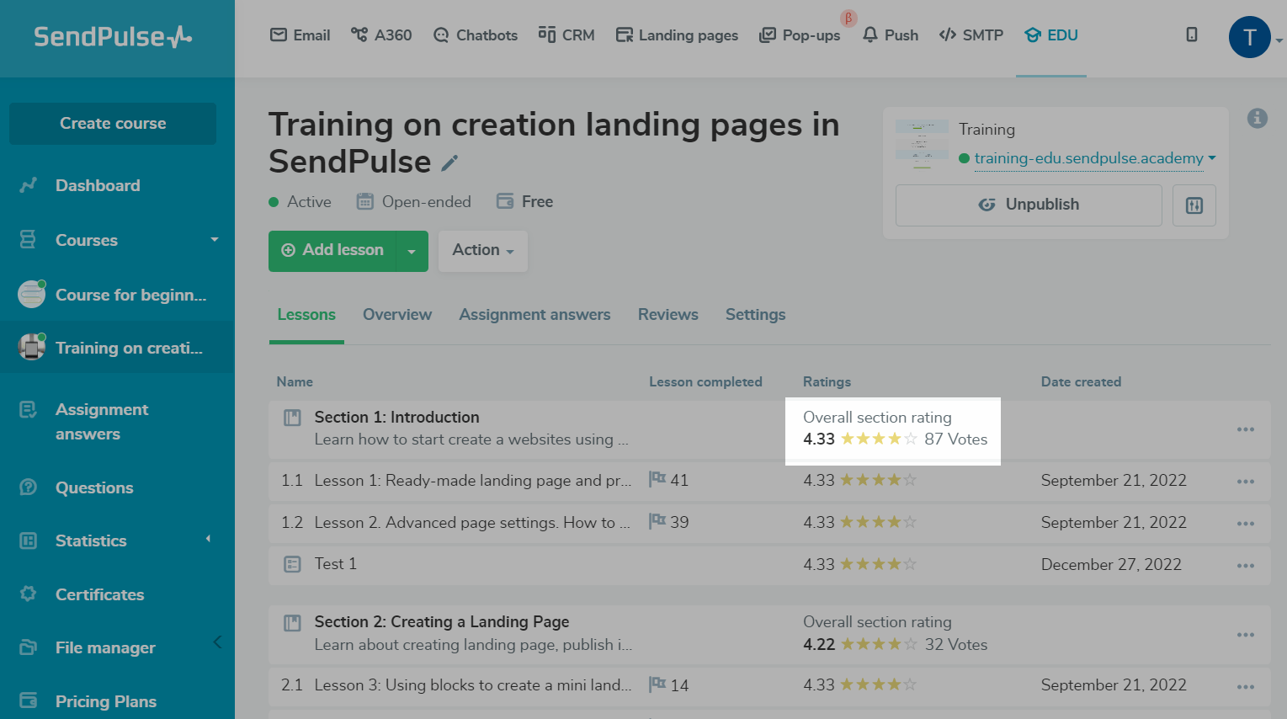The width and height of the screenshot is (1287, 719).
Task: Click the SendPulse logo
Action: coord(113,37)
